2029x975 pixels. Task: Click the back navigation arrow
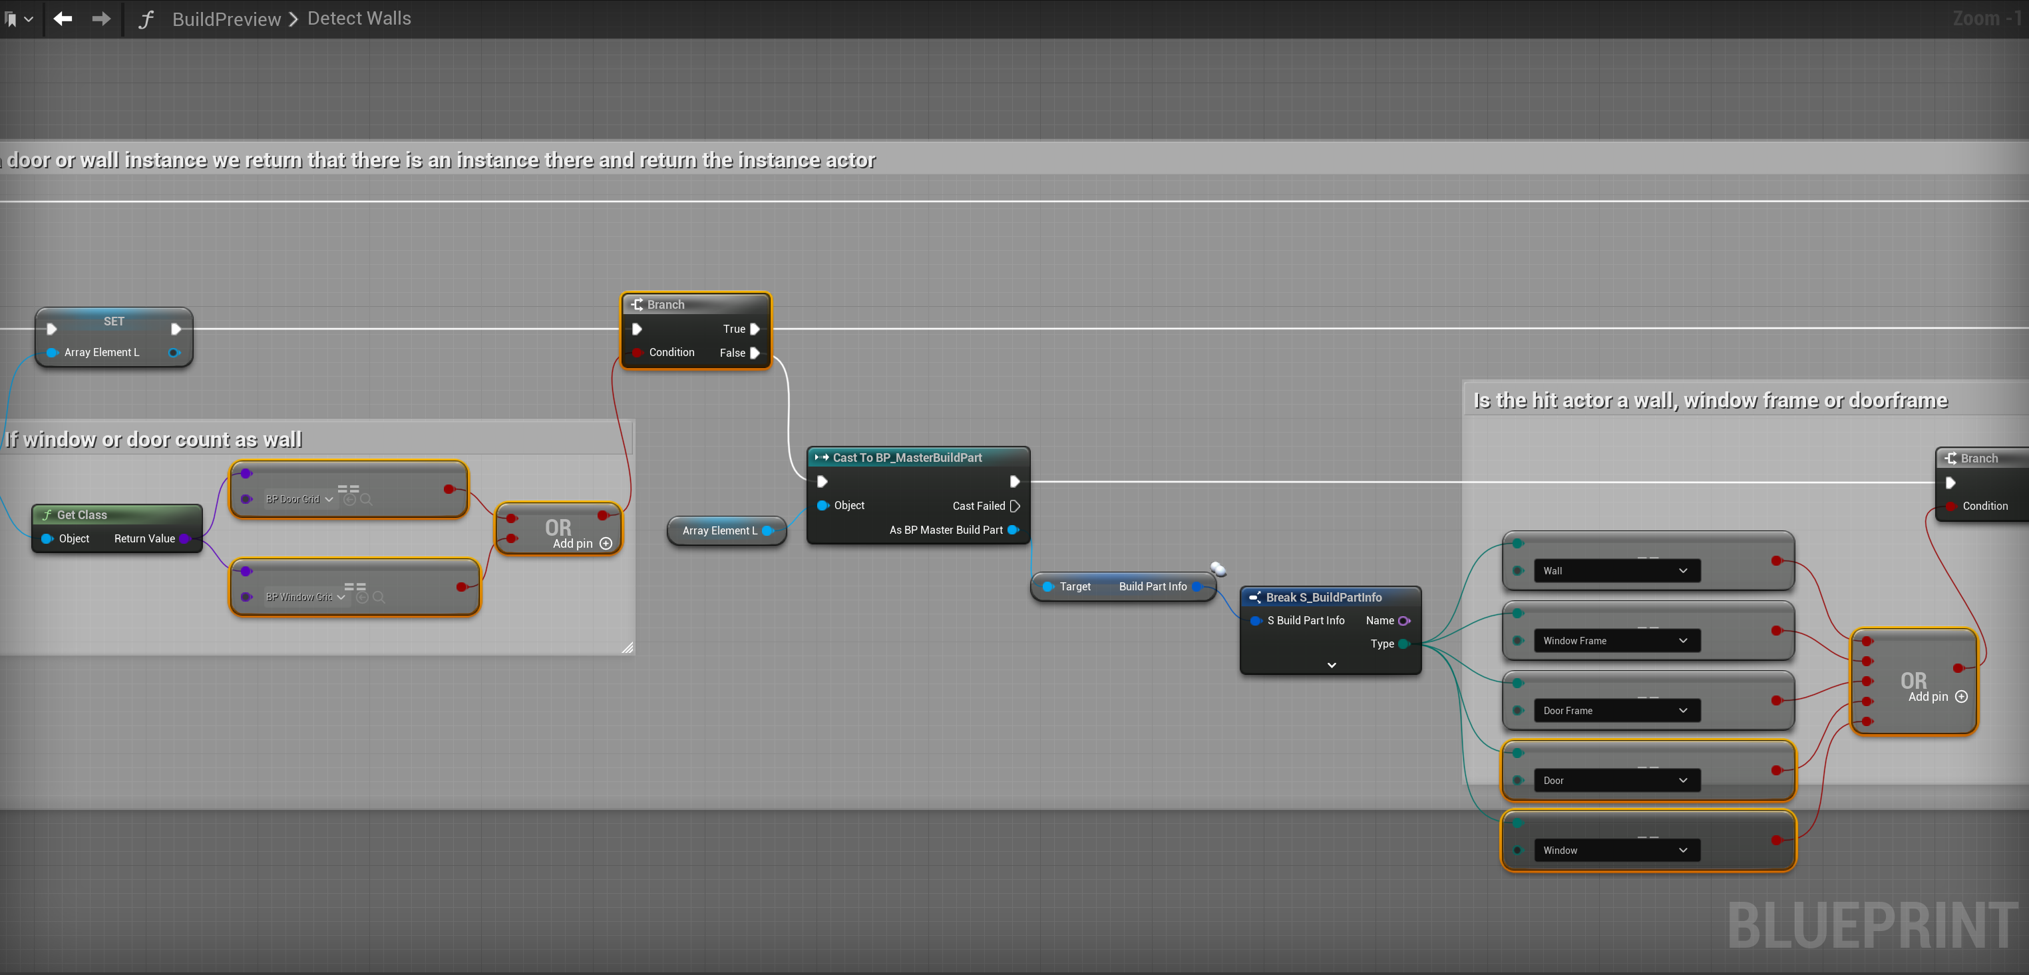(63, 19)
